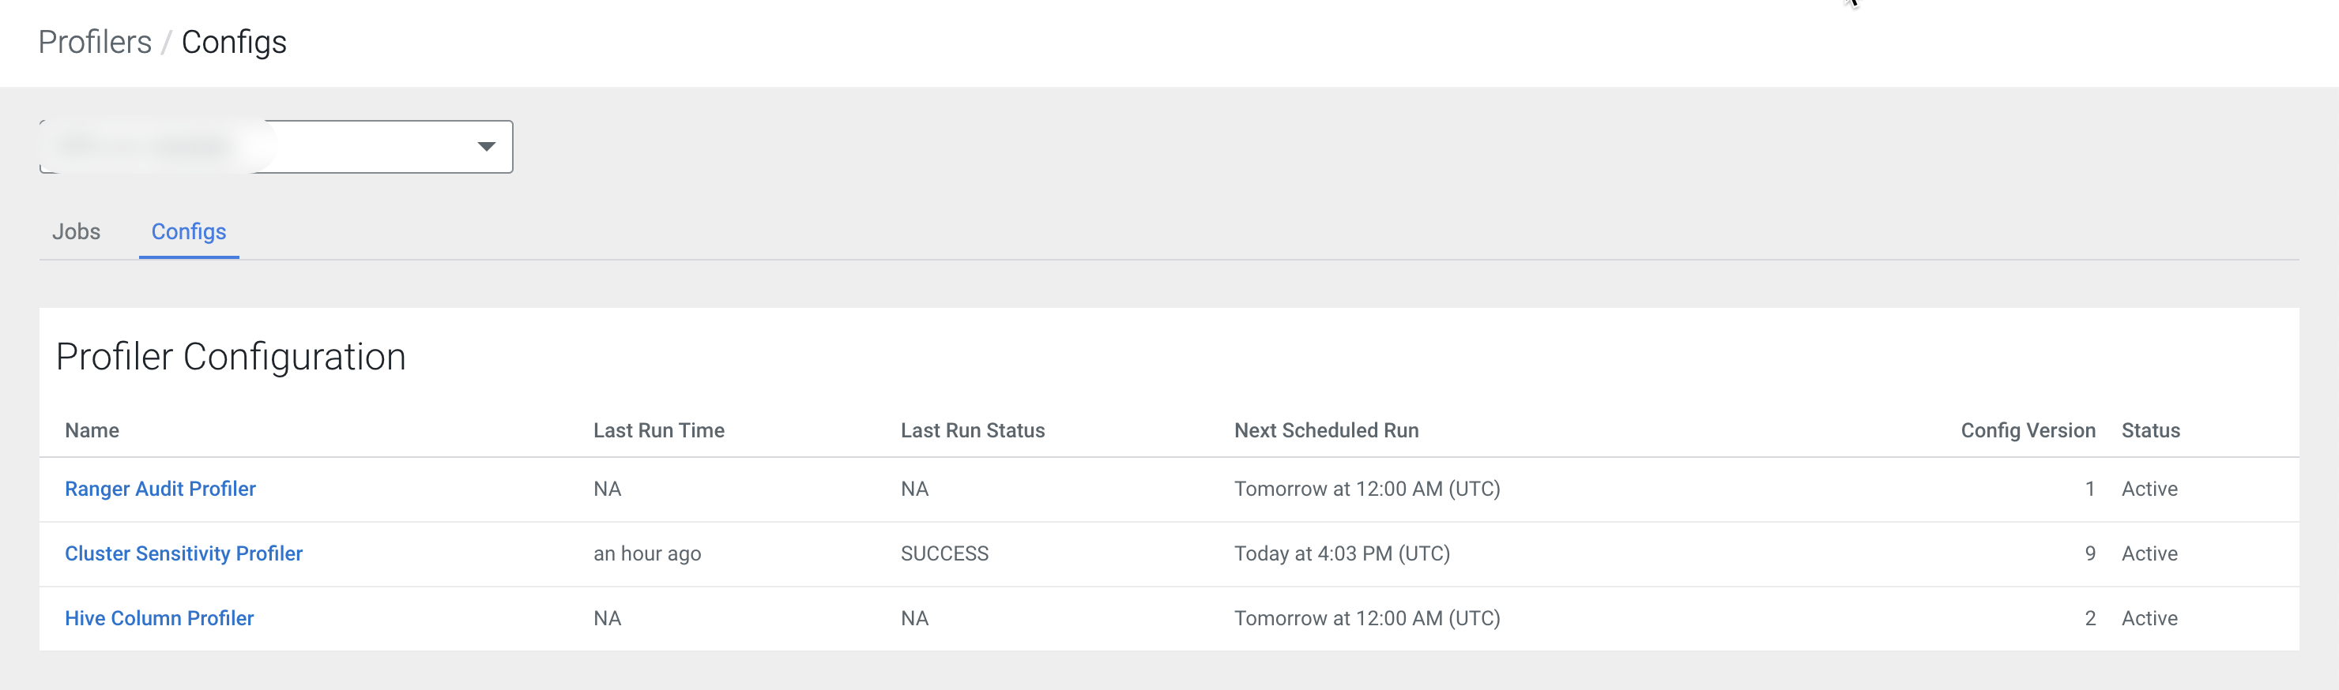Click the Name column header
This screenshot has height=690, width=2339.
tap(92, 431)
